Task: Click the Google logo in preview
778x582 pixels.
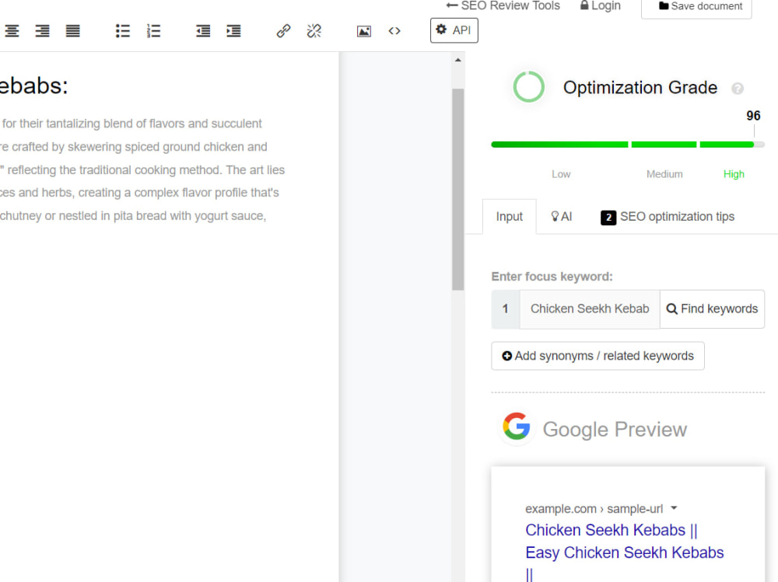Action: [x=517, y=427]
